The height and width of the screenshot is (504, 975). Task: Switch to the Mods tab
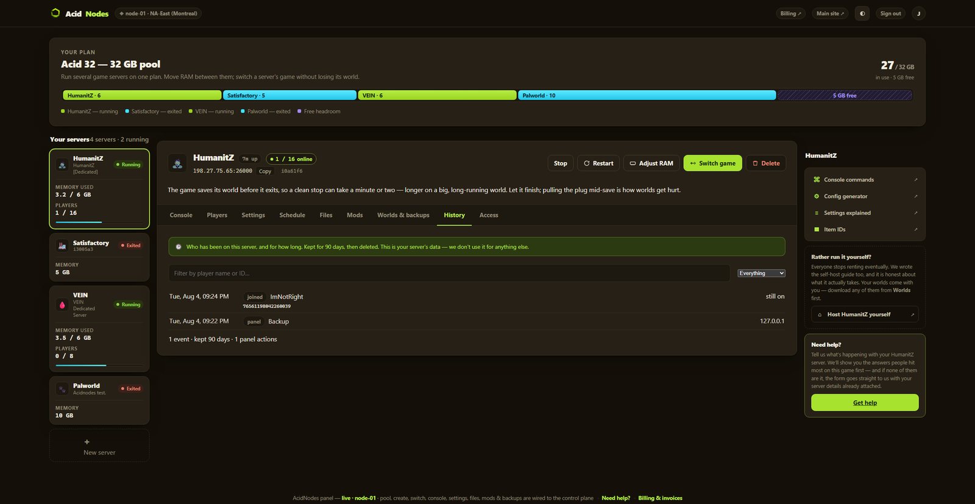[x=355, y=215]
